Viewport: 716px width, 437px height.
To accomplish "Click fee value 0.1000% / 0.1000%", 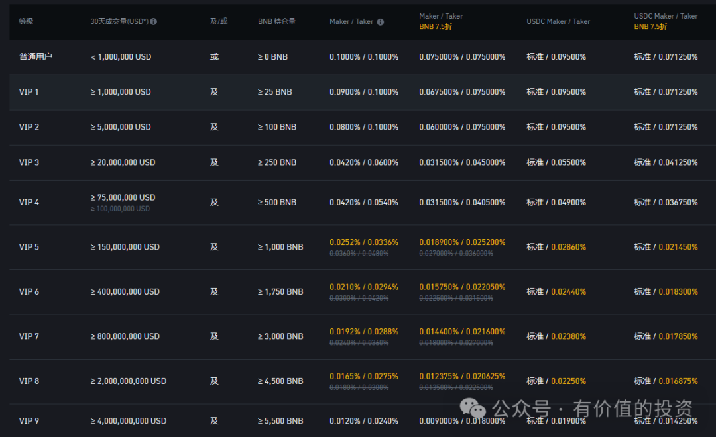I will pos(364,57).
